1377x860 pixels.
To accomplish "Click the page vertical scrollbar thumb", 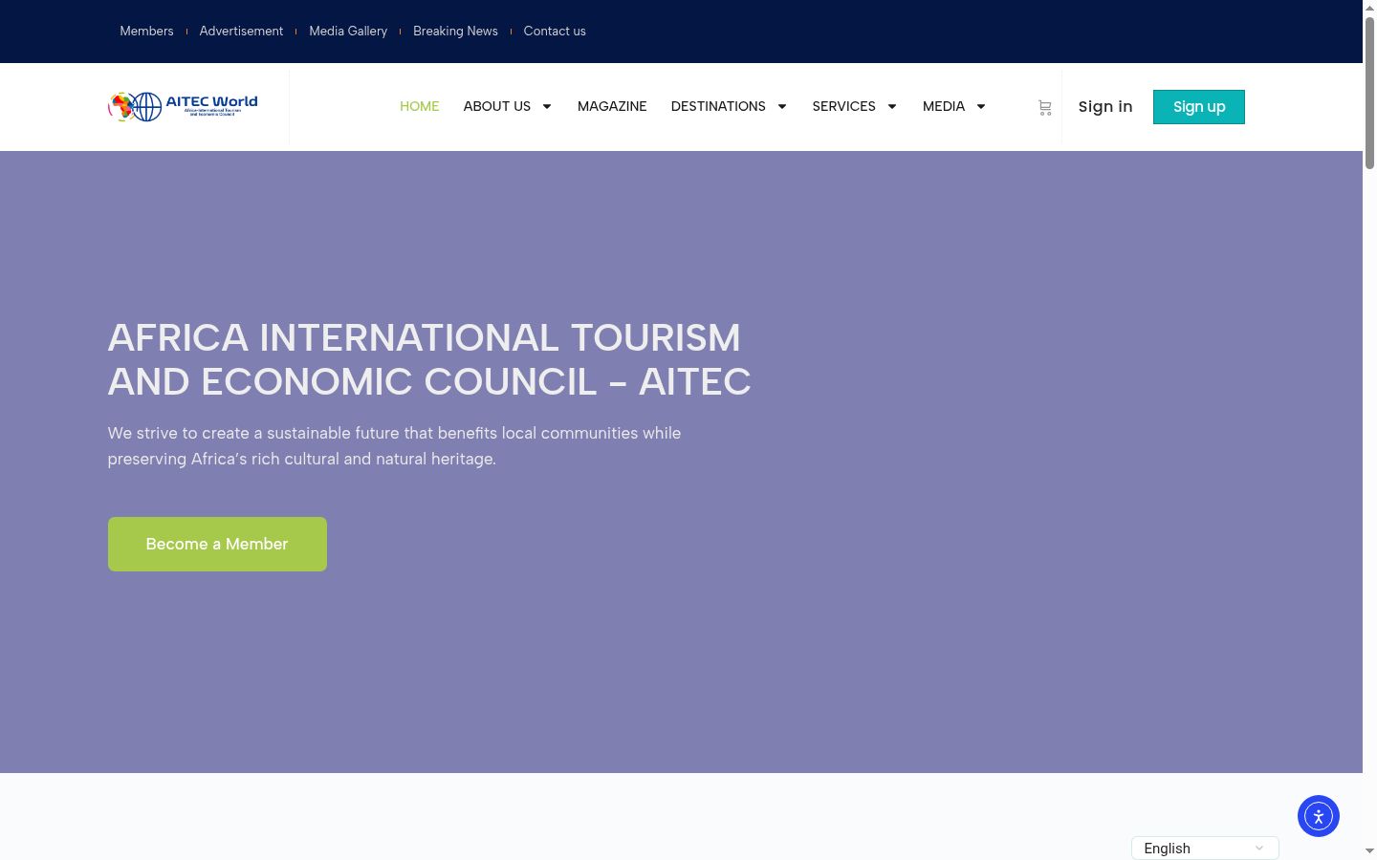I will coord(1369,93).
